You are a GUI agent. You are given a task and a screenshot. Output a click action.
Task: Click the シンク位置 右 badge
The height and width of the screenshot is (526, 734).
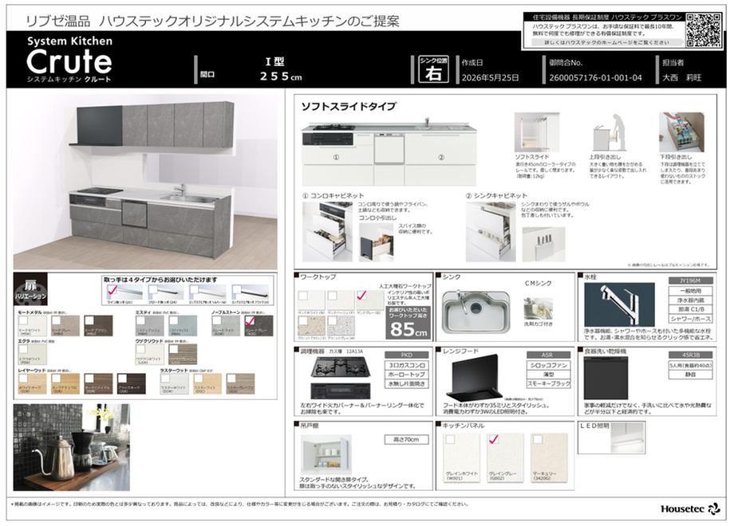[x=433, y=69]
